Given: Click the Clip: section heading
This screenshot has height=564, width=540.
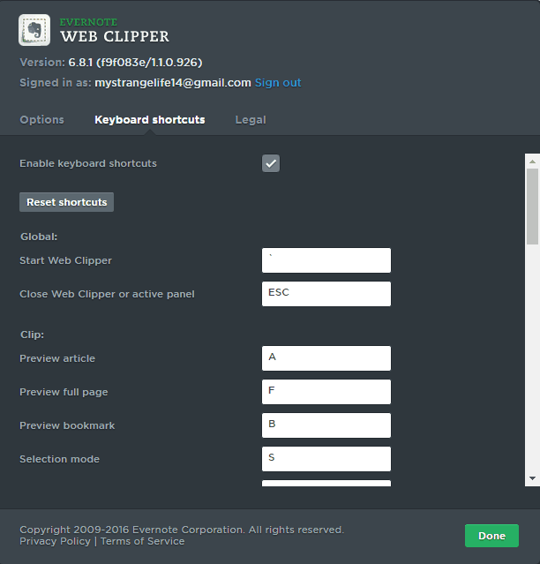Looking at the screenshot, I should (x=32, y=335).
